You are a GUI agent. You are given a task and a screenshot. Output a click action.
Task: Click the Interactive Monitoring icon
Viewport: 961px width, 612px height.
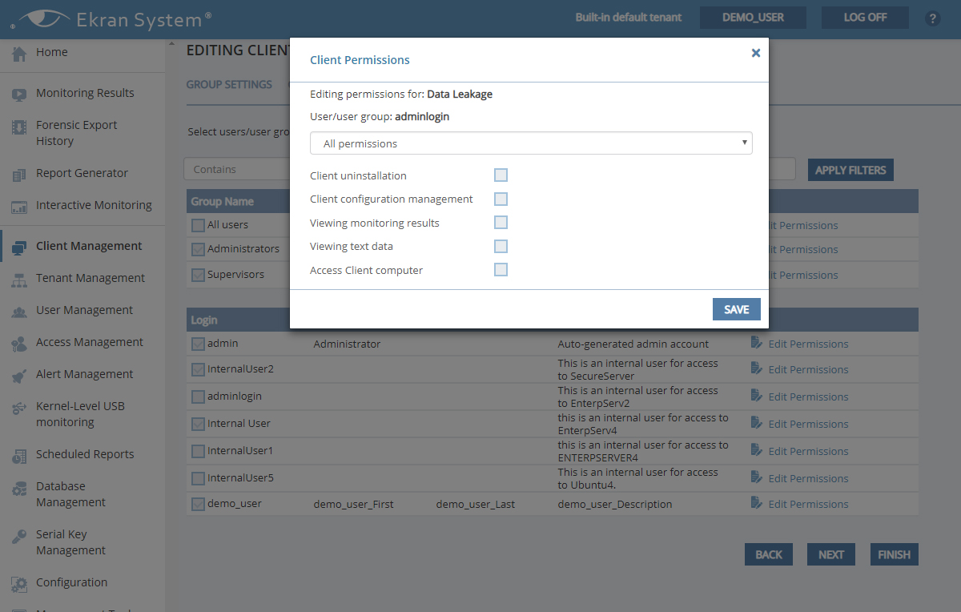click(x=19, y=207)
